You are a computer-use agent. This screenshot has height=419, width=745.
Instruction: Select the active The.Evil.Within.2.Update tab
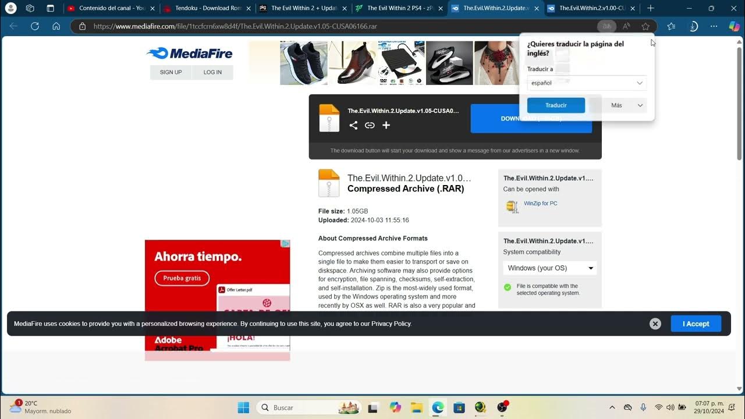495,8
